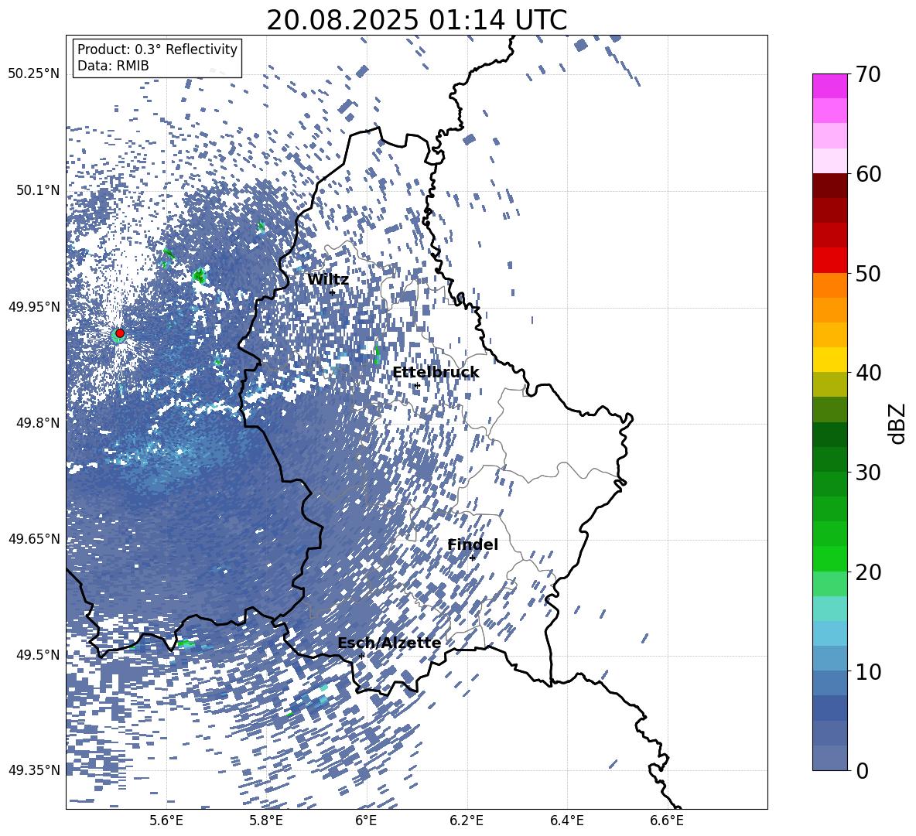Click the dark maroon colorbar segment below 60

point(830,186)
